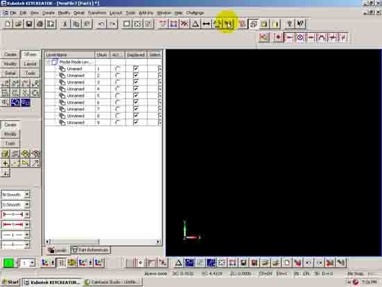The height and width of the screenshot is (287, 382).
Task: Open the Transform menu
Action: (97, 13)
